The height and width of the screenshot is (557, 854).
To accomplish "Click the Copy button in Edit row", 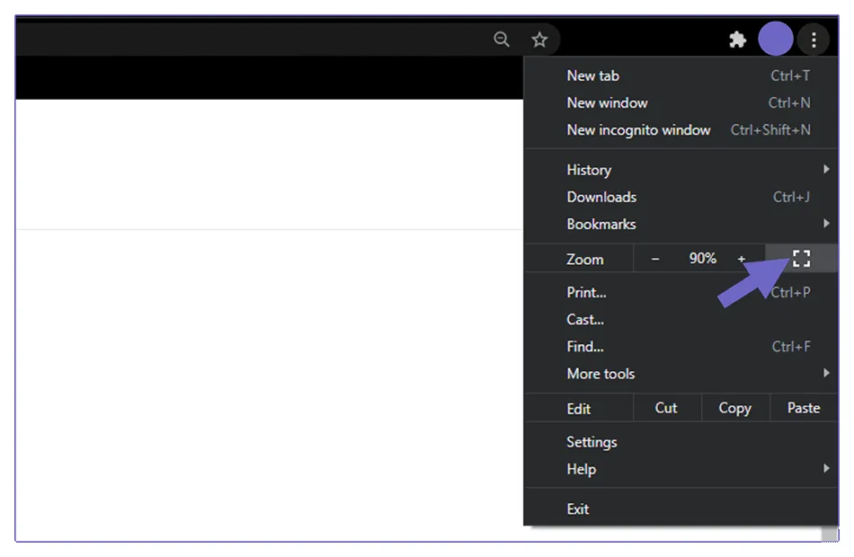I will (735, 408).
